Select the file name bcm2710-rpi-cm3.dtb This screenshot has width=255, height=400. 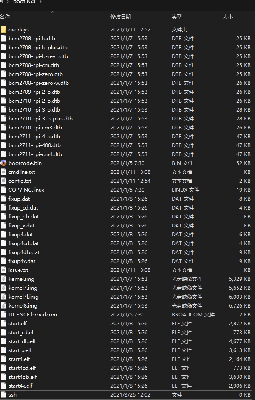pos(35,128)
